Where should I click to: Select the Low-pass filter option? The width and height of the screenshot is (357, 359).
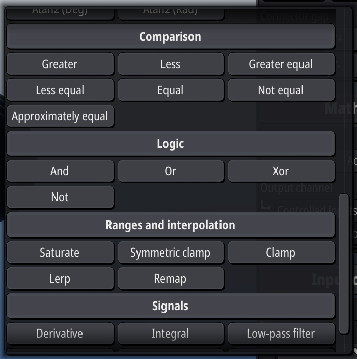coord(281,334)
